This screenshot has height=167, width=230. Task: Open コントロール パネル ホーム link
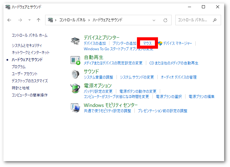pyautogui.click(x=29, y=35)
